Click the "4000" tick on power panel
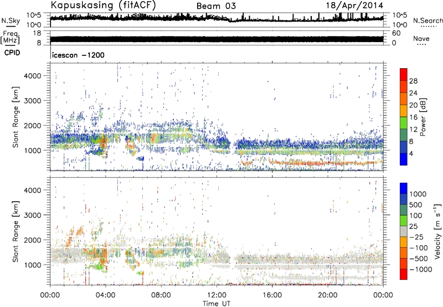443x307 pixels. click(32, 76)
